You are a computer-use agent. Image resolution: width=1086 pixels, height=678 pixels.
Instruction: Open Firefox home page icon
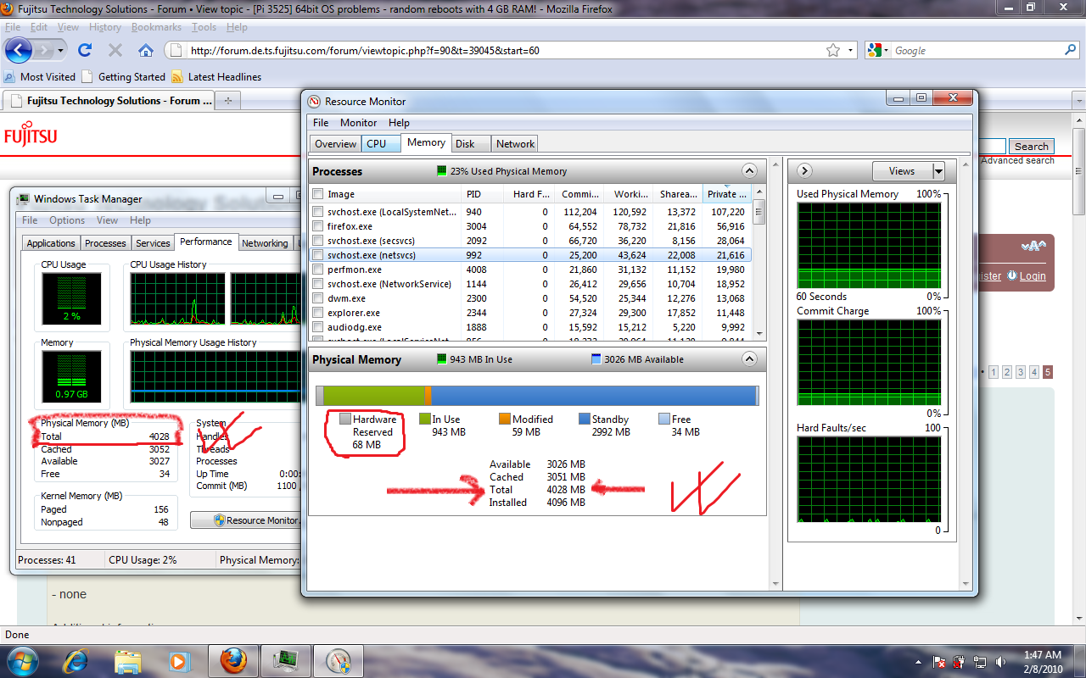click(x=146, y=50)
